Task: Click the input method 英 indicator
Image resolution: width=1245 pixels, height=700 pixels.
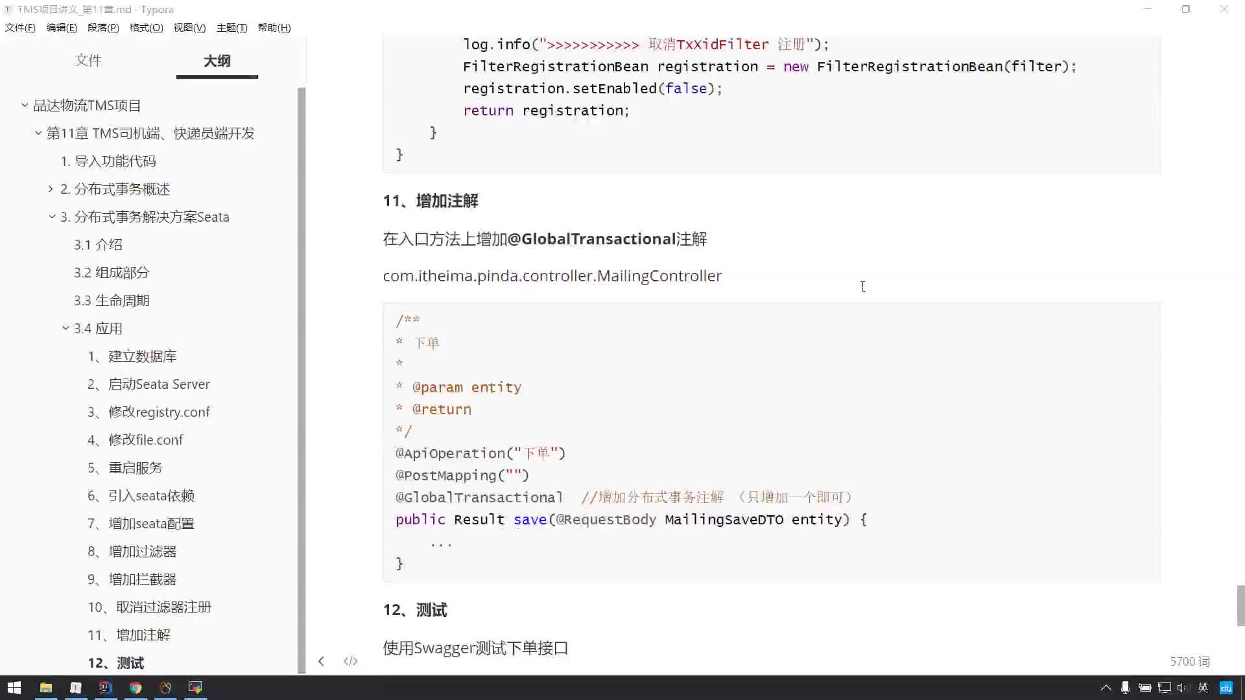Action: (1203, 688)
